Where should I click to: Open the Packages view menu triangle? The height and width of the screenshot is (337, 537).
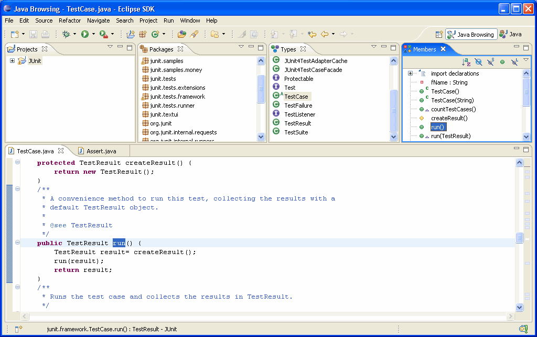tap(241, 47)
